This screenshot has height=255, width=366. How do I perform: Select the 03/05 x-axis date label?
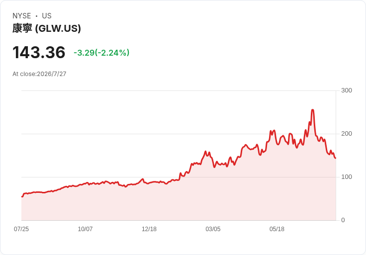coord(213,229)
